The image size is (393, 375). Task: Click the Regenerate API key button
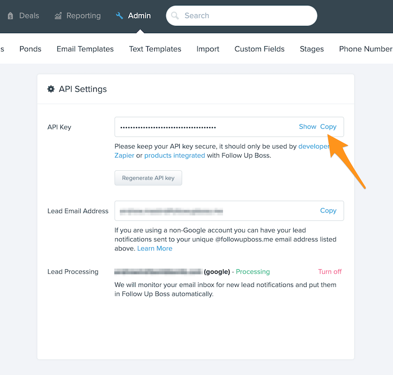pos(148,178)
